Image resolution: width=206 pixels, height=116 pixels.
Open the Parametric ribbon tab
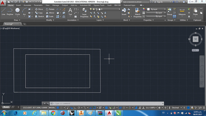pos(38,5)
